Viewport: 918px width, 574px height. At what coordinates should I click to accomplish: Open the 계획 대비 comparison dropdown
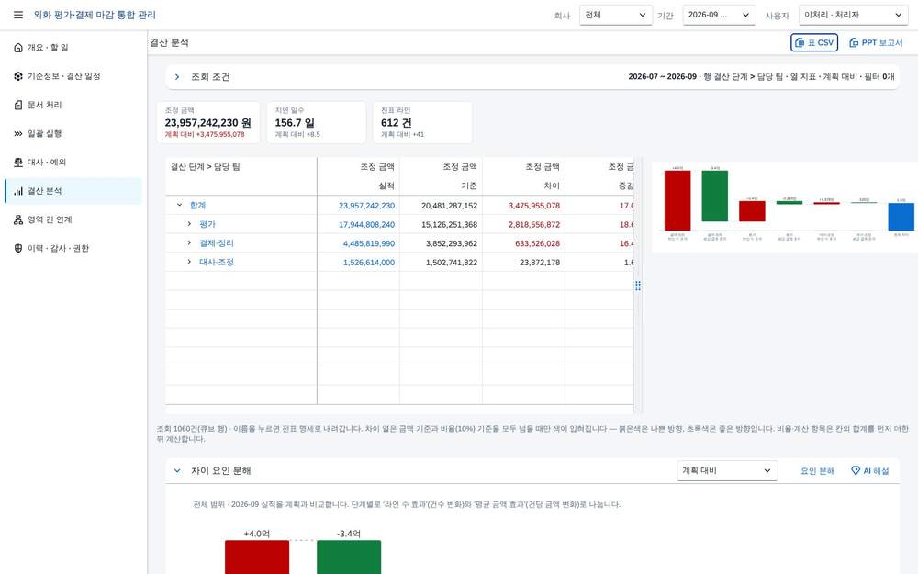point(727,470)
